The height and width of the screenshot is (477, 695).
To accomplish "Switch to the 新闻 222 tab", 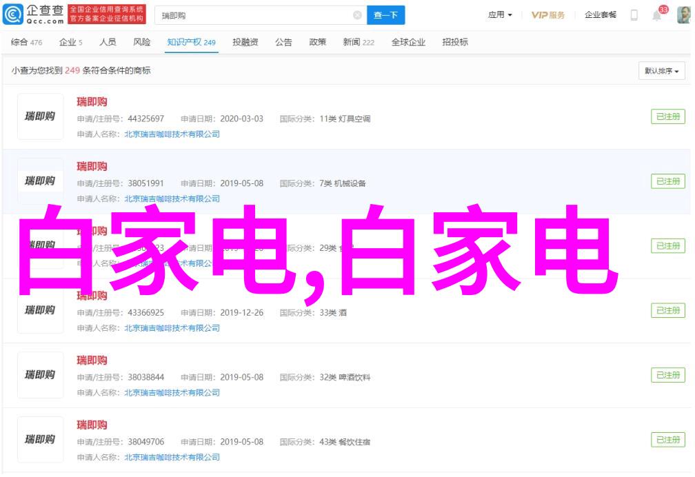I will coord(358,42).
